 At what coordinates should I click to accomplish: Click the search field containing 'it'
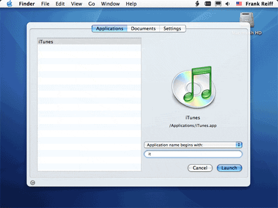[193, 154]
